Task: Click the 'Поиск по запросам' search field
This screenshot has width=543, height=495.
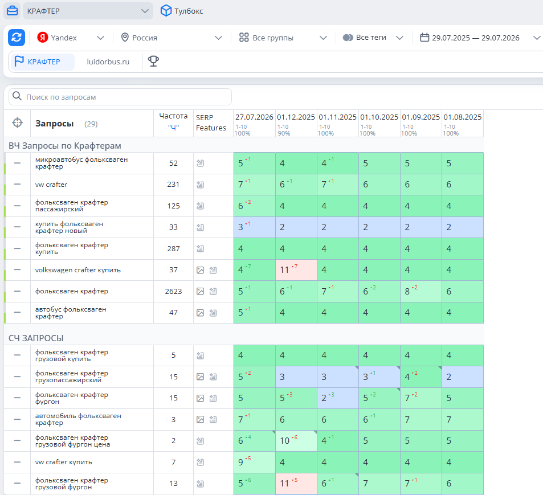Action: point(120,97)
